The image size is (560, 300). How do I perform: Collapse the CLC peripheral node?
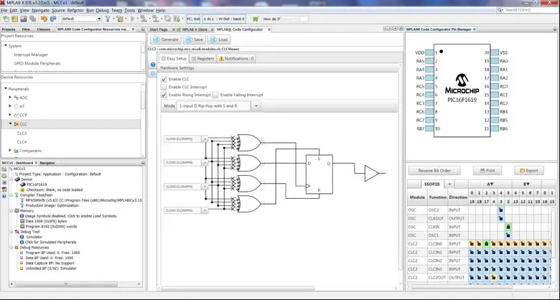click(10, 124)
